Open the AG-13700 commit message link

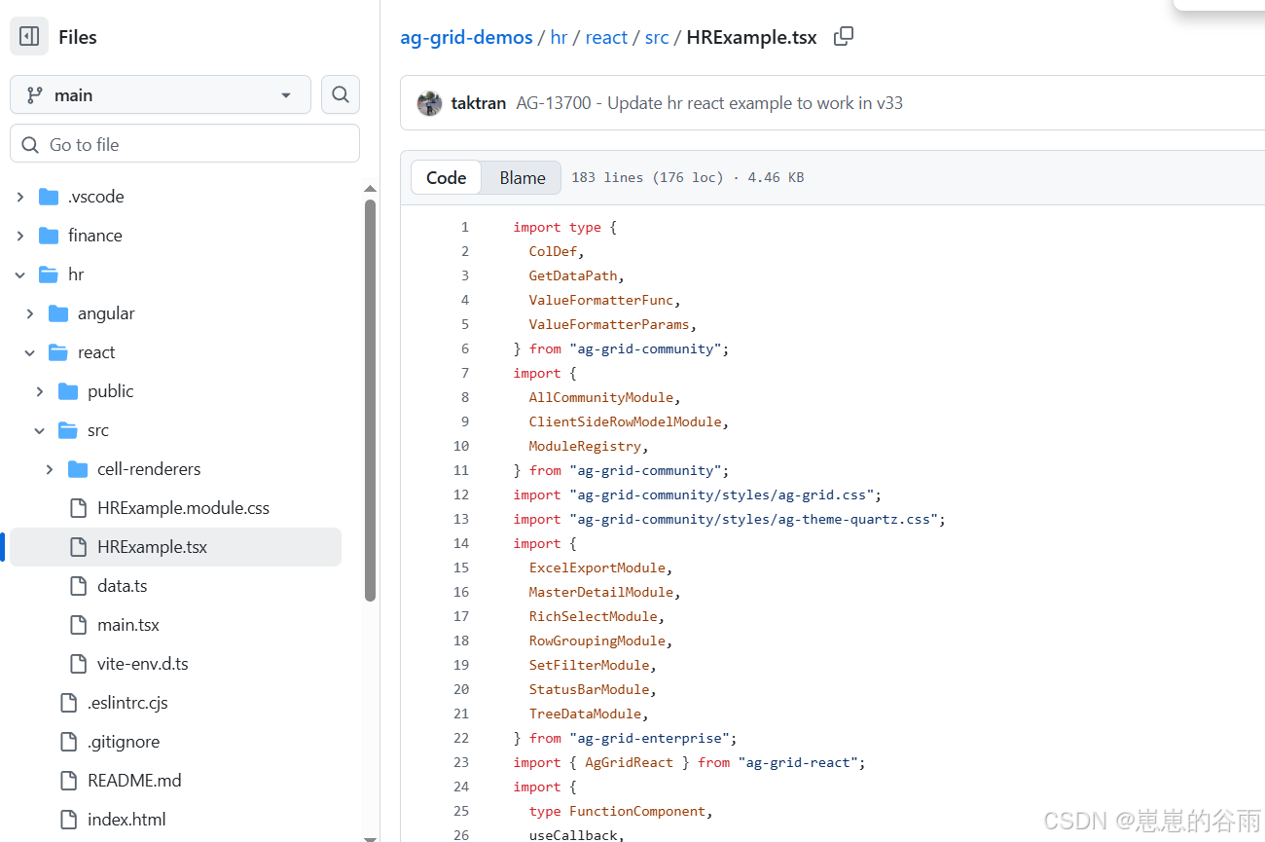(x=709, y=103)
